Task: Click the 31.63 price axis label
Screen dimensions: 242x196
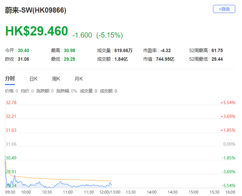Action: 11,130
